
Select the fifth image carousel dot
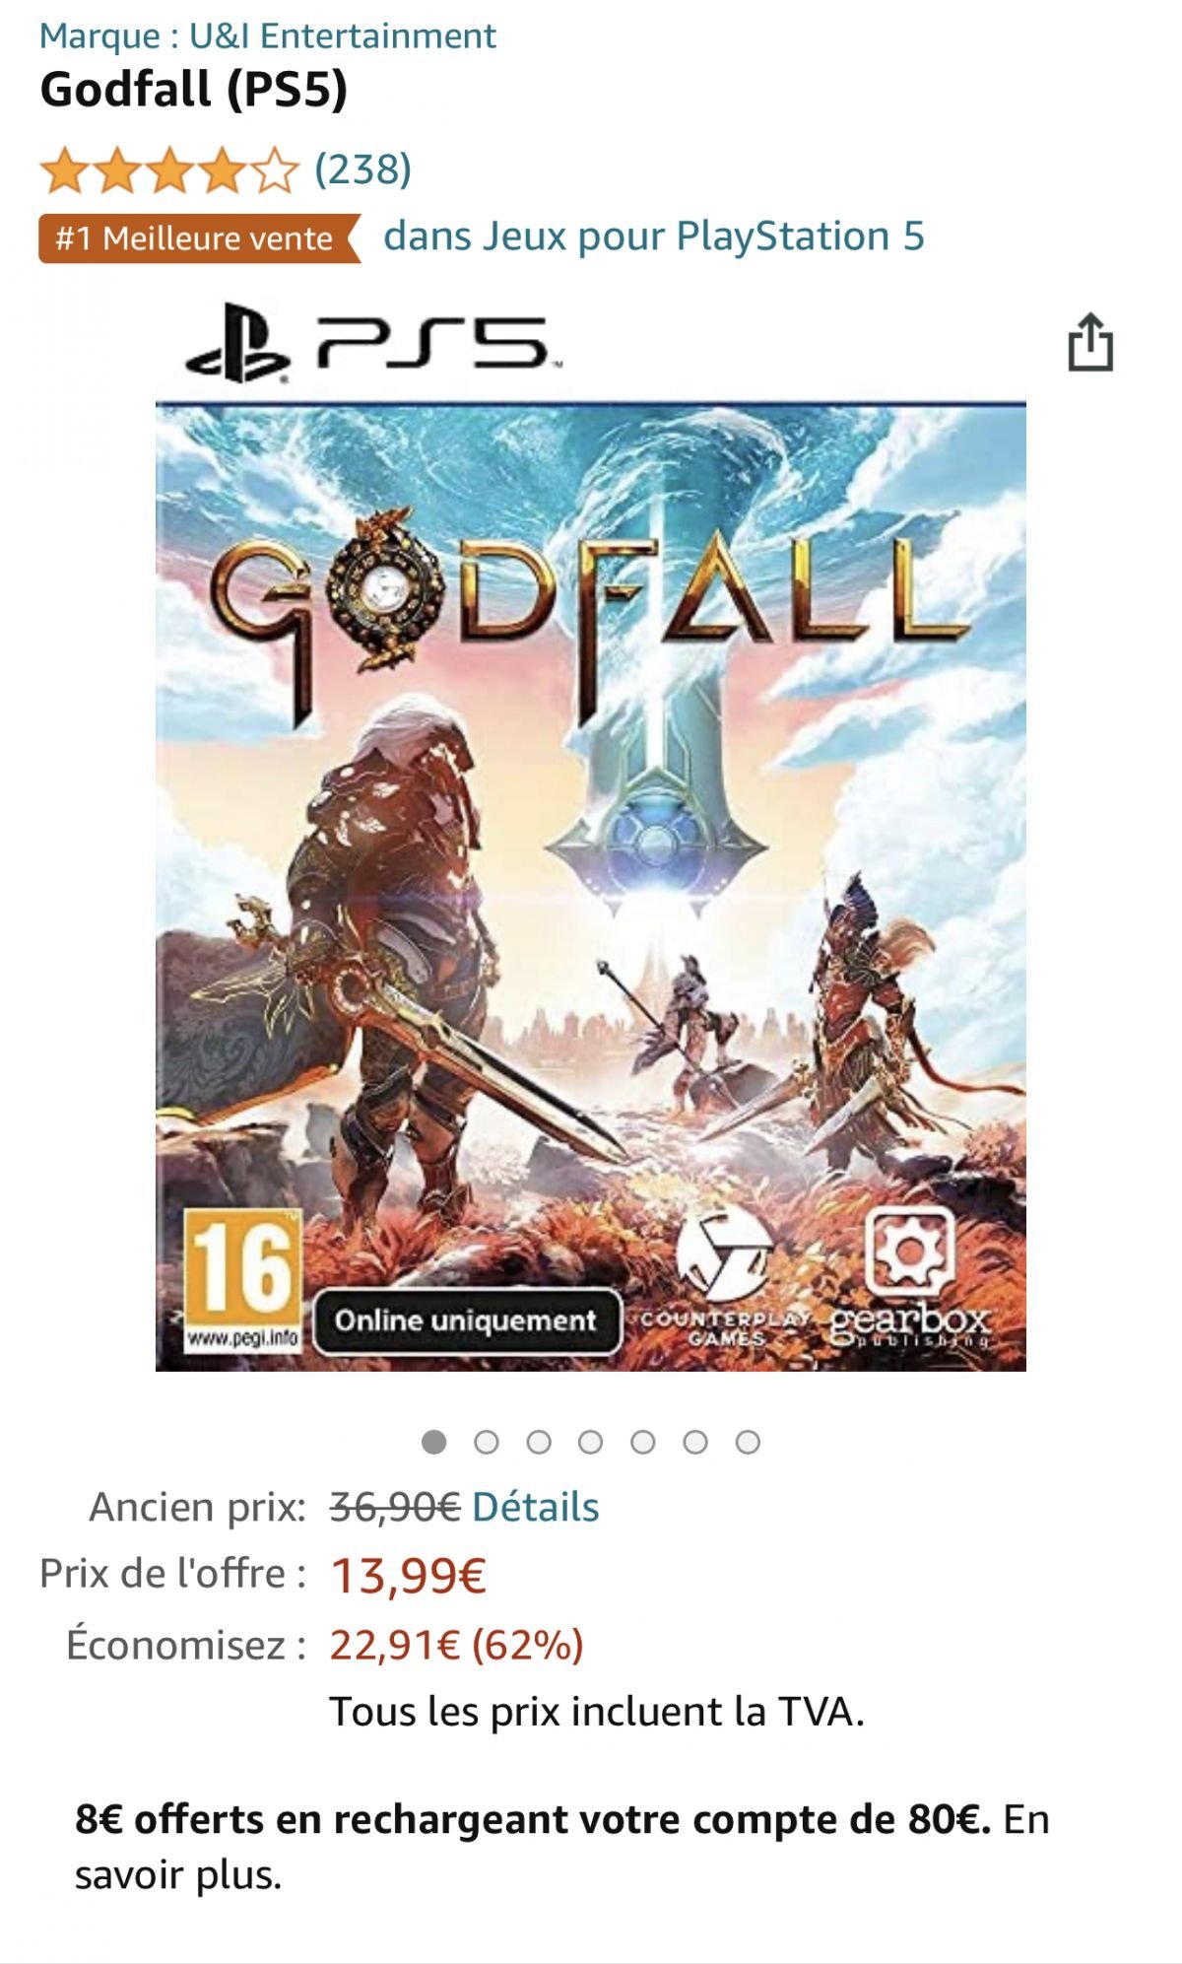tap(643, 1442)
